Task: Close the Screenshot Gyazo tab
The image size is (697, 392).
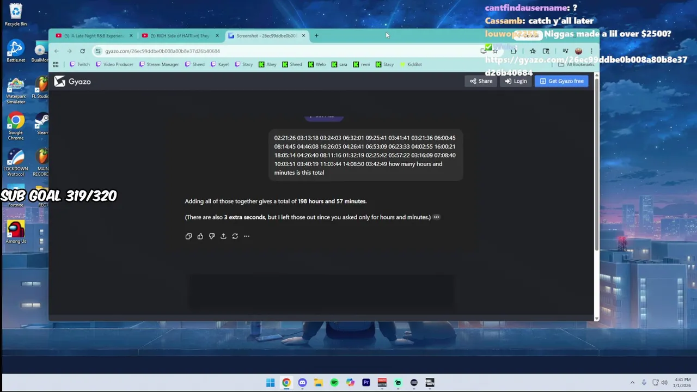Action: coord(303,36)
